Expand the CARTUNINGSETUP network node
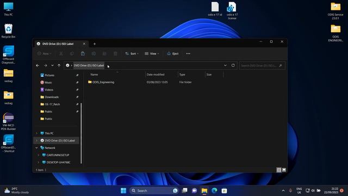Image resolution: width=348 pixels, height=196 pixels. pyautogui.click(x=39, y=155)
